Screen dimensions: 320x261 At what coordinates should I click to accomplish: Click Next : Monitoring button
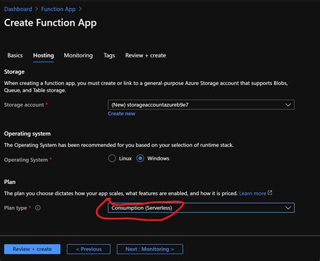(150, 249)
